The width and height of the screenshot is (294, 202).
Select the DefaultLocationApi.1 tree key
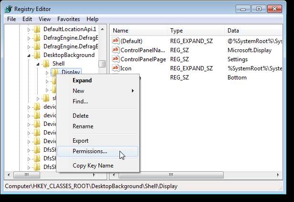70,29
